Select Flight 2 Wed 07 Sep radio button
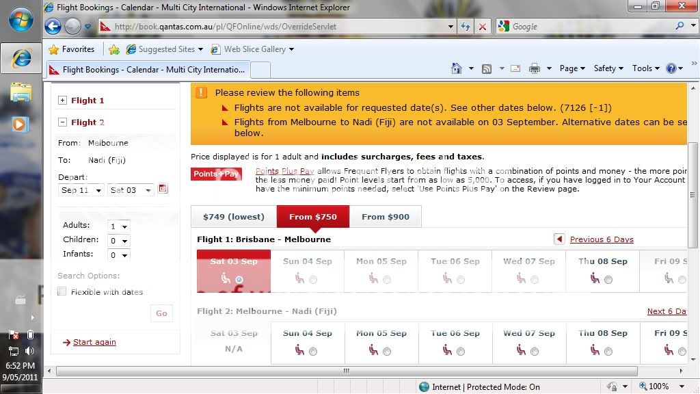 click(x=535, y=352)
